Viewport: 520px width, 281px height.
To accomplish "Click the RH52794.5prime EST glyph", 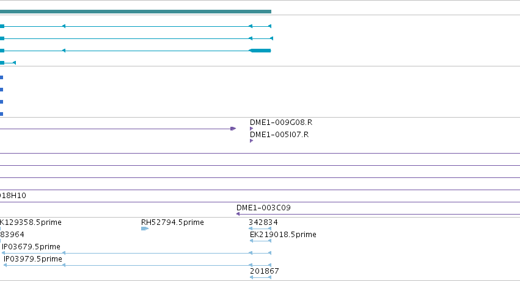I will (x=145, y=229).
